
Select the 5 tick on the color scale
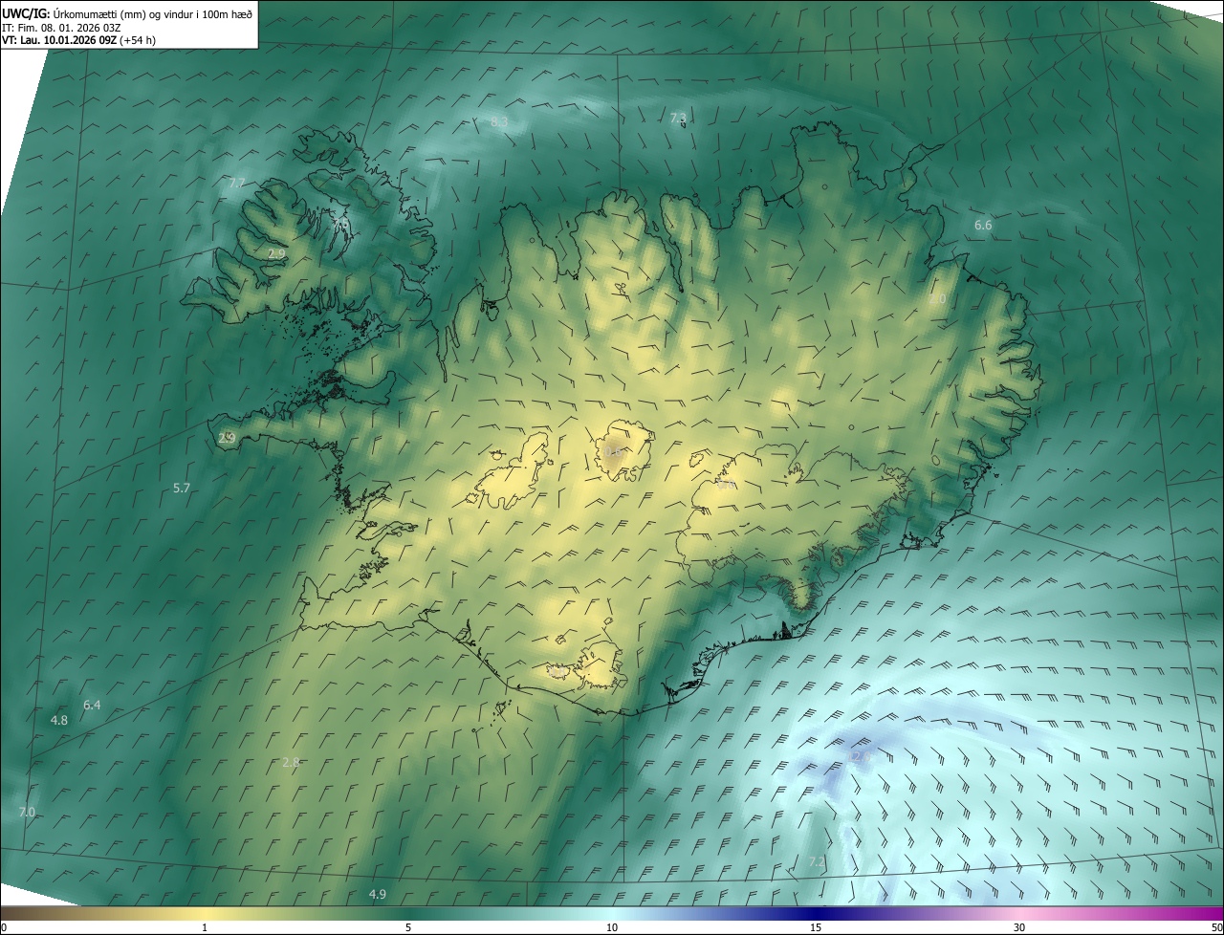pyautogui.click(x=408, y=928)
